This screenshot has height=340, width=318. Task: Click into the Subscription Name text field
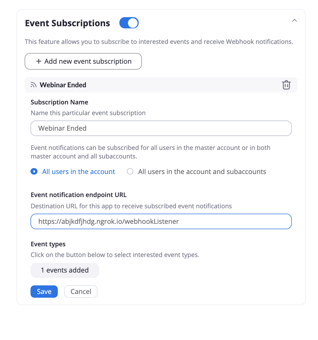[x=161, y=128]
